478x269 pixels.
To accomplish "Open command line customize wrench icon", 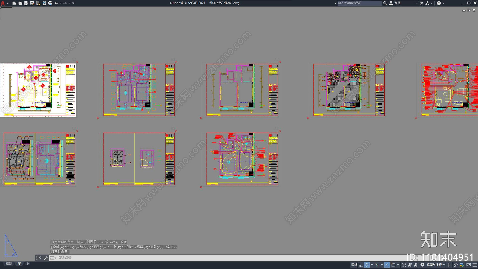I will pos(46,258).
